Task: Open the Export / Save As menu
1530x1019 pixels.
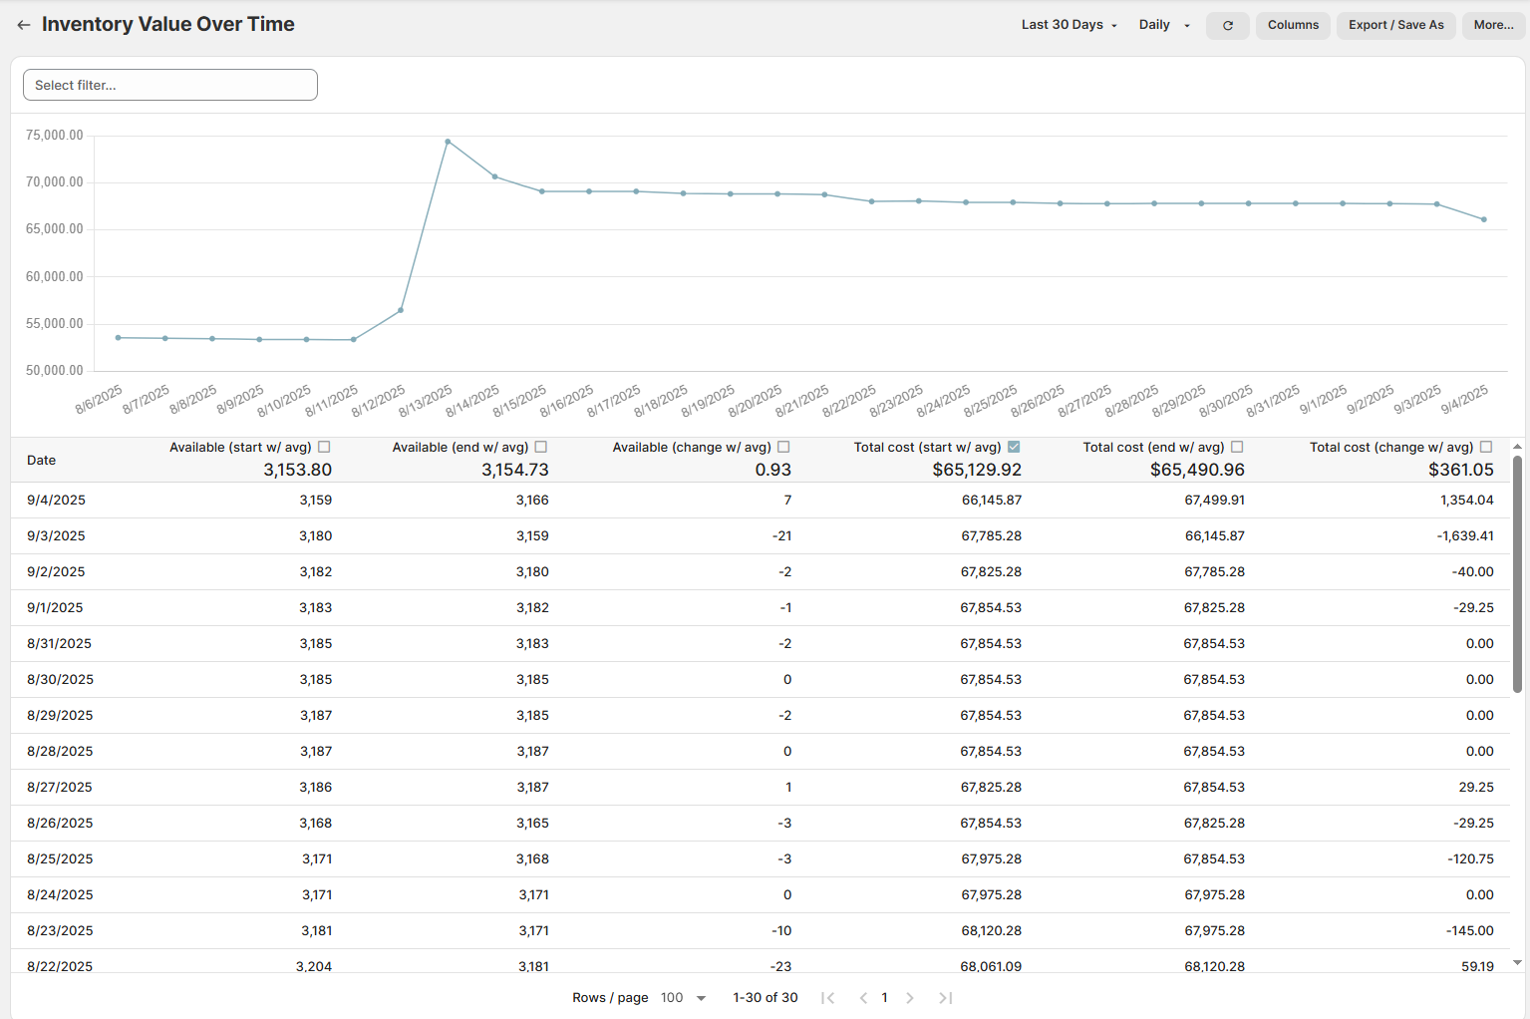Action: pos(1395,25)
